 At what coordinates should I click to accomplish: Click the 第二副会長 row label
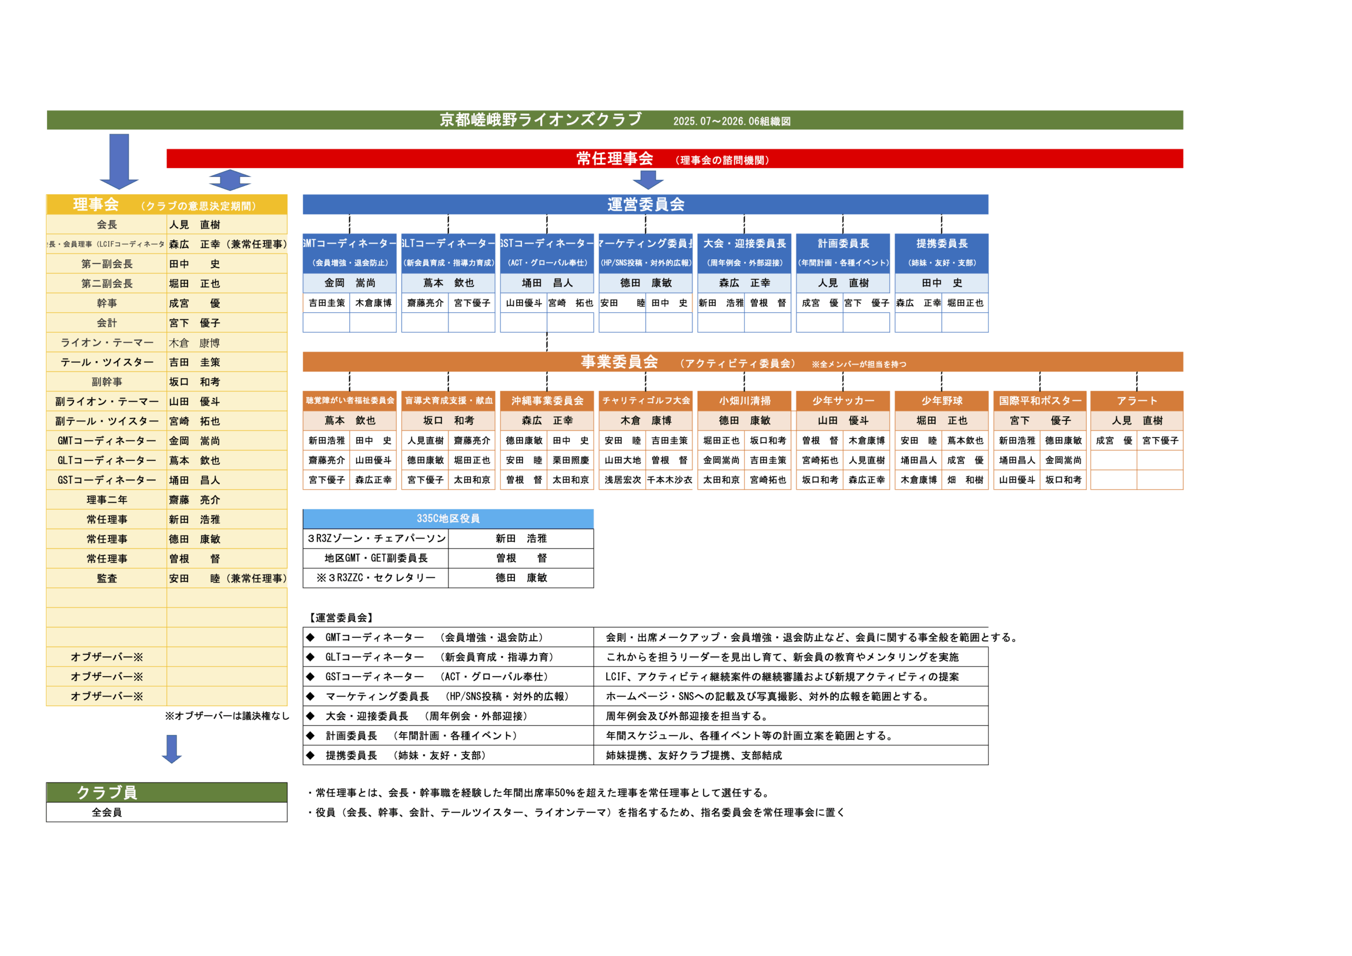[x=107, y=283]
